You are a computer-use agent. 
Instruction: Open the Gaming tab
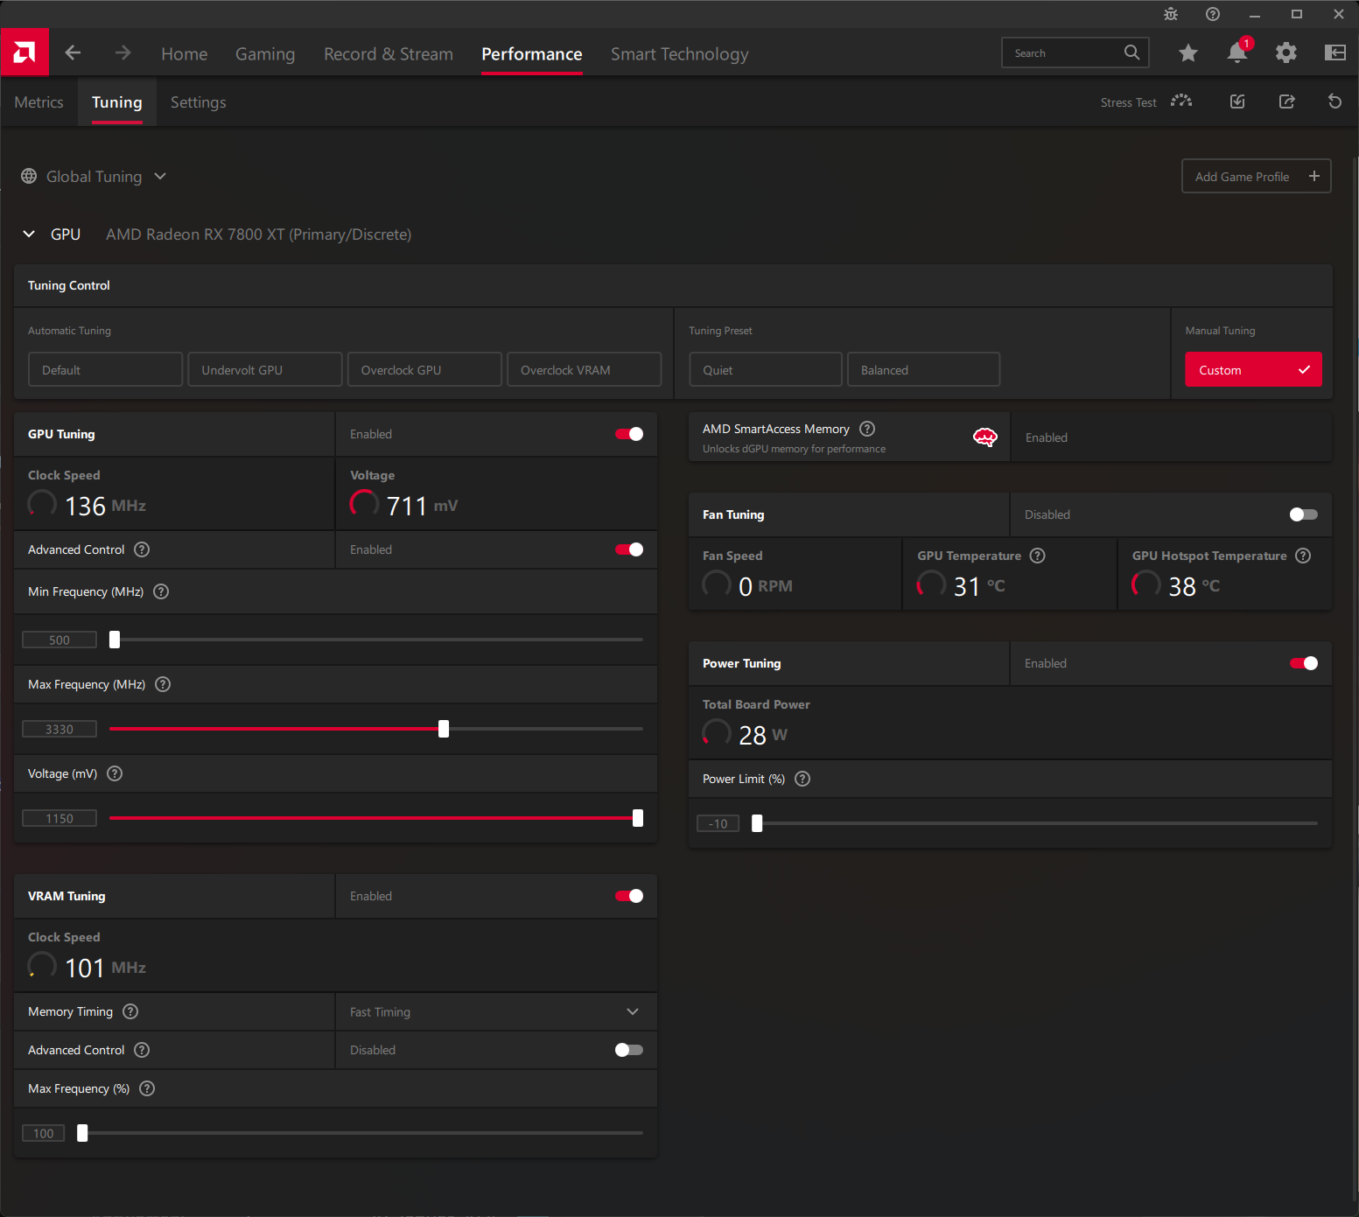tap(265, 53)
